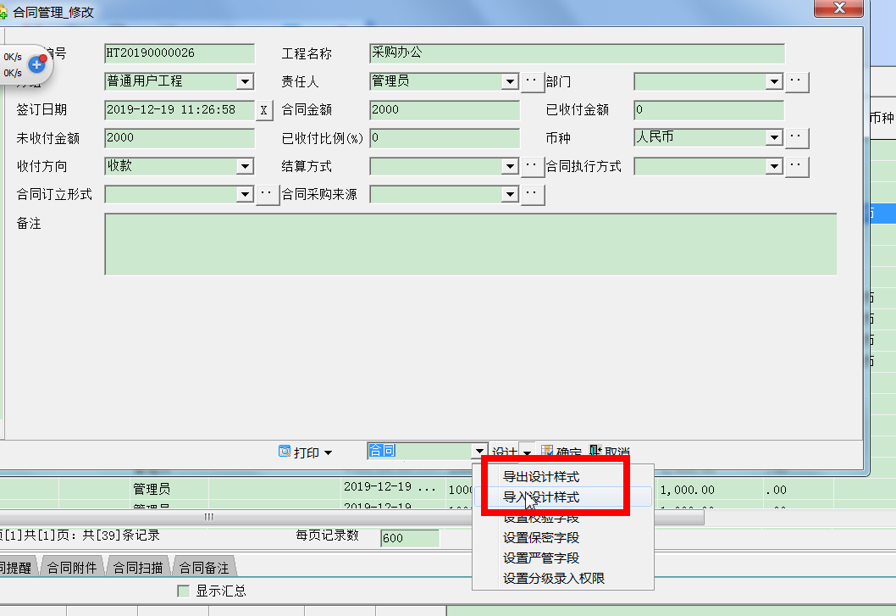Open the 部门 lookup ellipsis button

coord(797,82)
